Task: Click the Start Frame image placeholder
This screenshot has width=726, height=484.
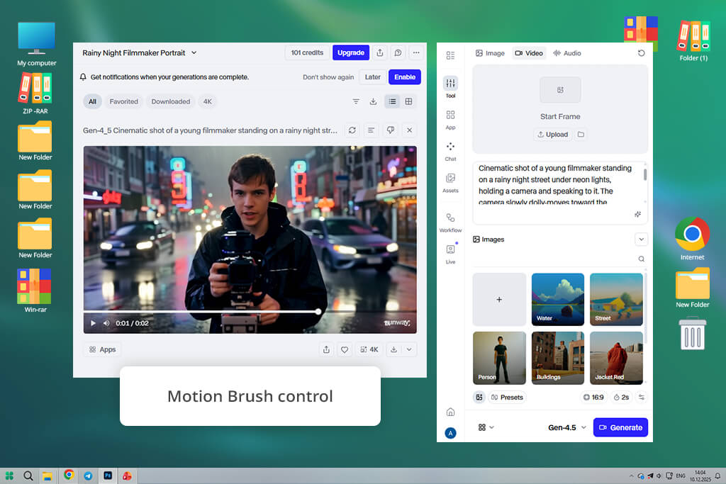Action: tap(560, 90)
